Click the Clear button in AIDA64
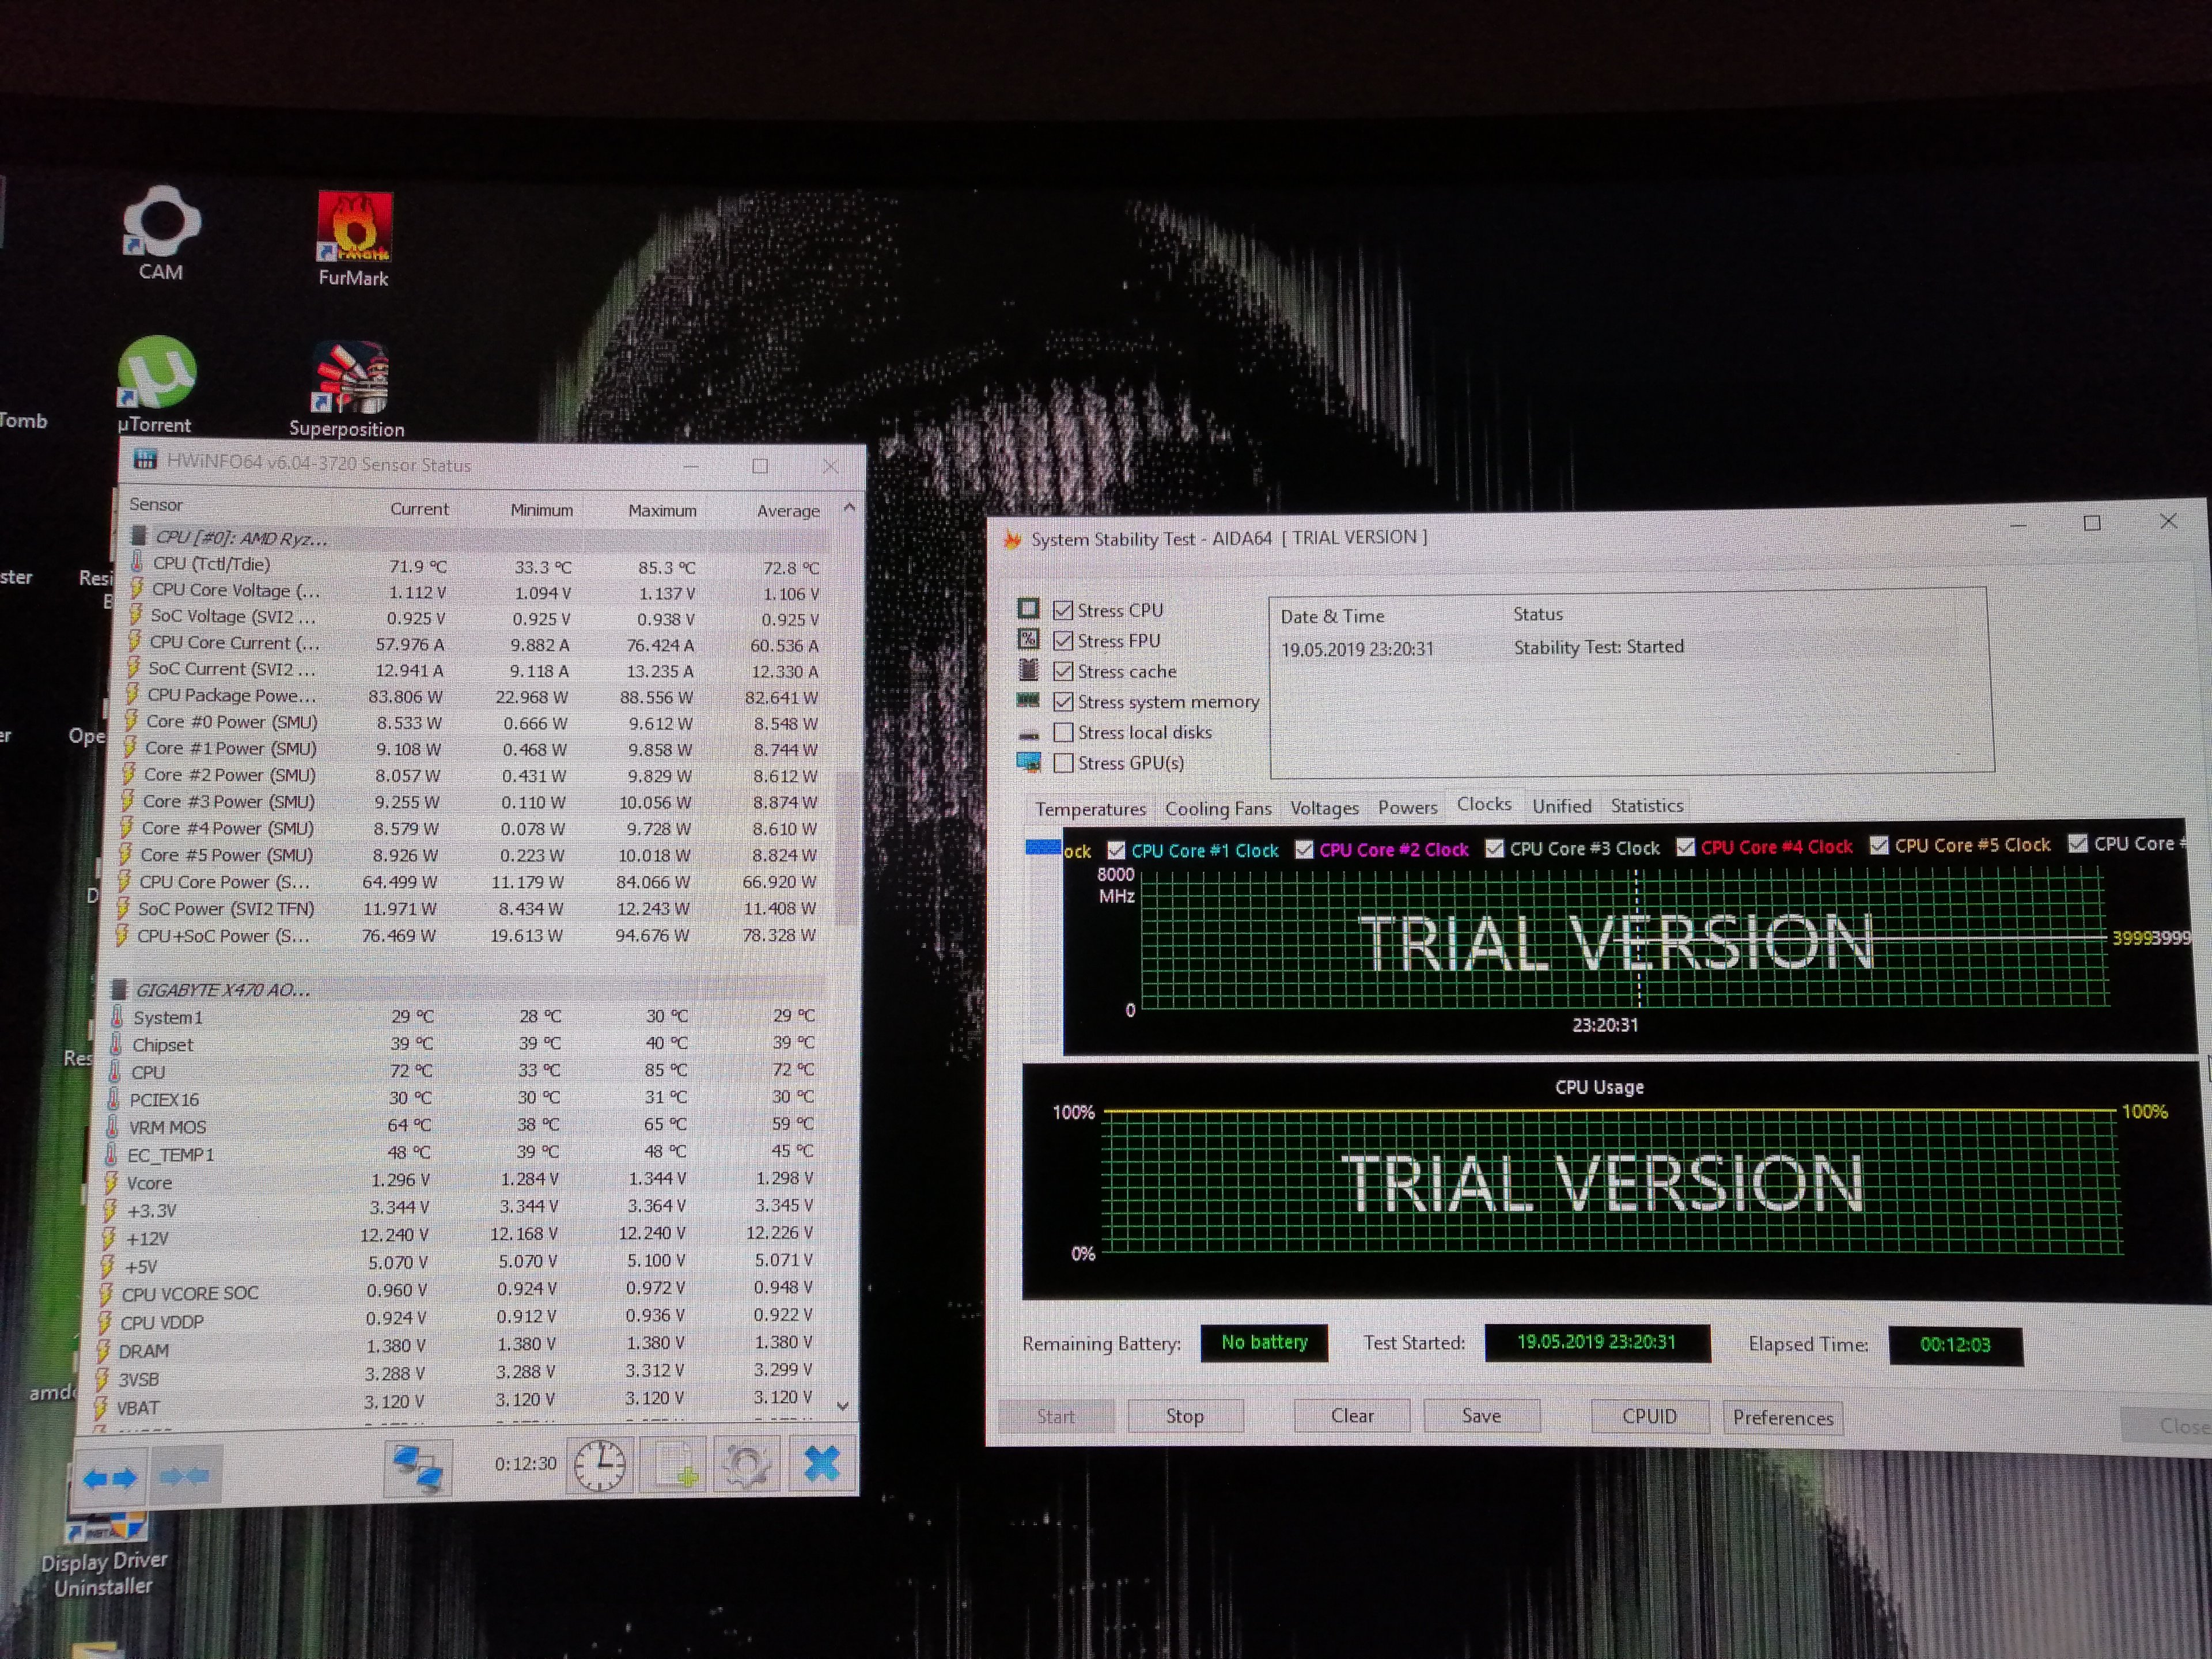Viewport: 2212px width, 1659px height. [x=1352, y=1416]
